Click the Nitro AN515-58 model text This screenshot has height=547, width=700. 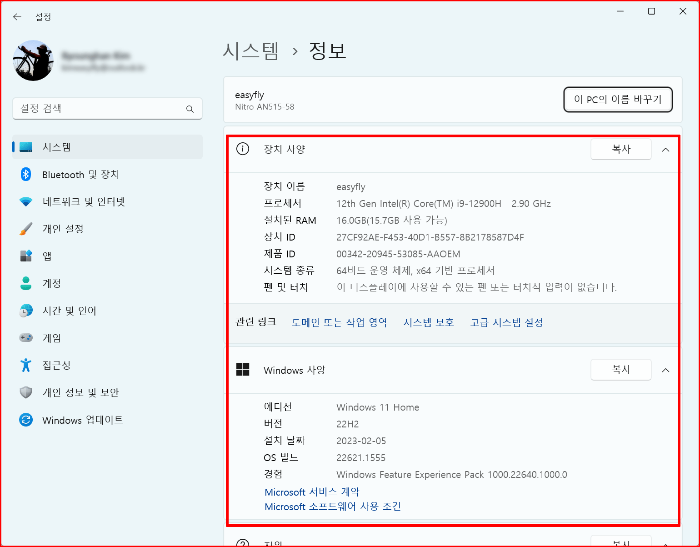pos(265,107)
